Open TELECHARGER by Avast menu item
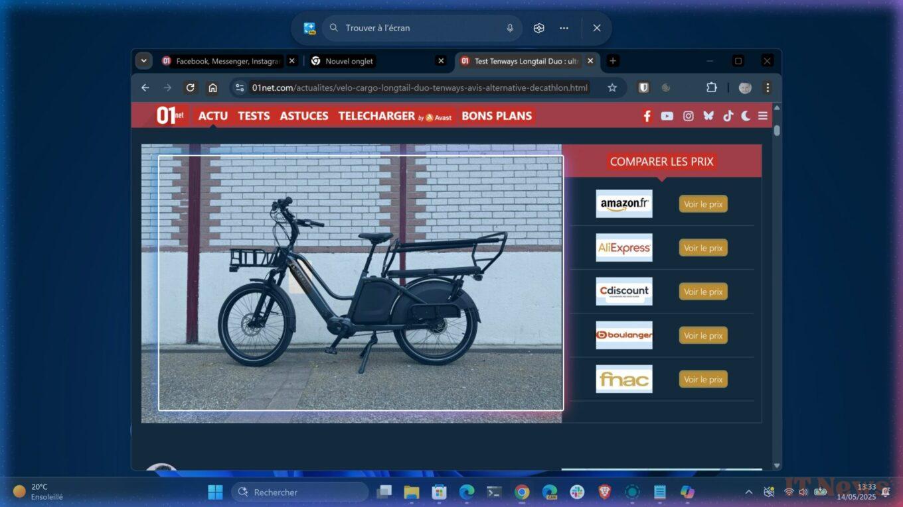Viewport: 903px width, 507px height. [x=395, y=115]
